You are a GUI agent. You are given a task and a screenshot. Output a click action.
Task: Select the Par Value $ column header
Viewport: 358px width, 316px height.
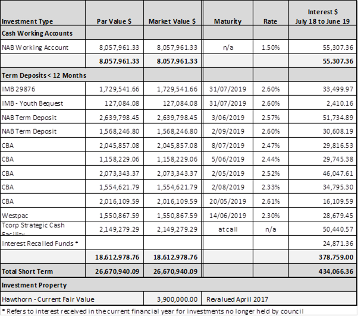pyautogui.click(x=114, y=21)
